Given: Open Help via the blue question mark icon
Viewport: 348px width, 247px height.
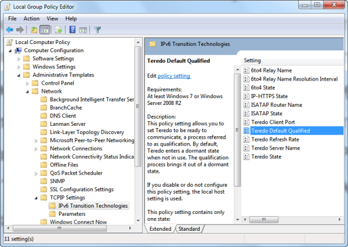Looking at the screenshot, I should pyautogui.click(x=72, y=30).
